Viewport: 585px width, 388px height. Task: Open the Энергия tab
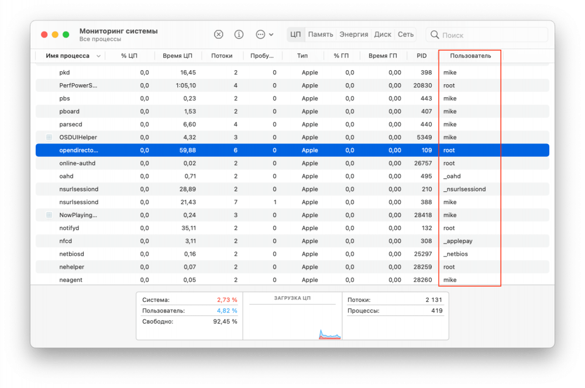[x=354, y=35]
